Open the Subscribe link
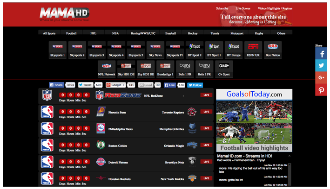This screenshot has height=189, width=330. coord(222,8)
